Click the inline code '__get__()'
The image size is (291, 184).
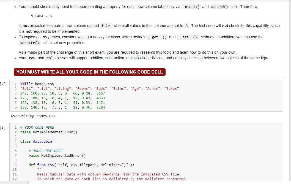157,37
